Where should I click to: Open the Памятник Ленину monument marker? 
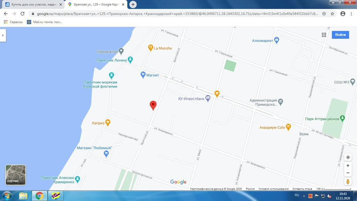pyautogui.click(x=130, y=60)
